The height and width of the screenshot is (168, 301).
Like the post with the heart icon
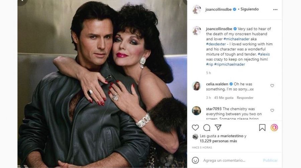pyautogui.click(x=195, y=128)
